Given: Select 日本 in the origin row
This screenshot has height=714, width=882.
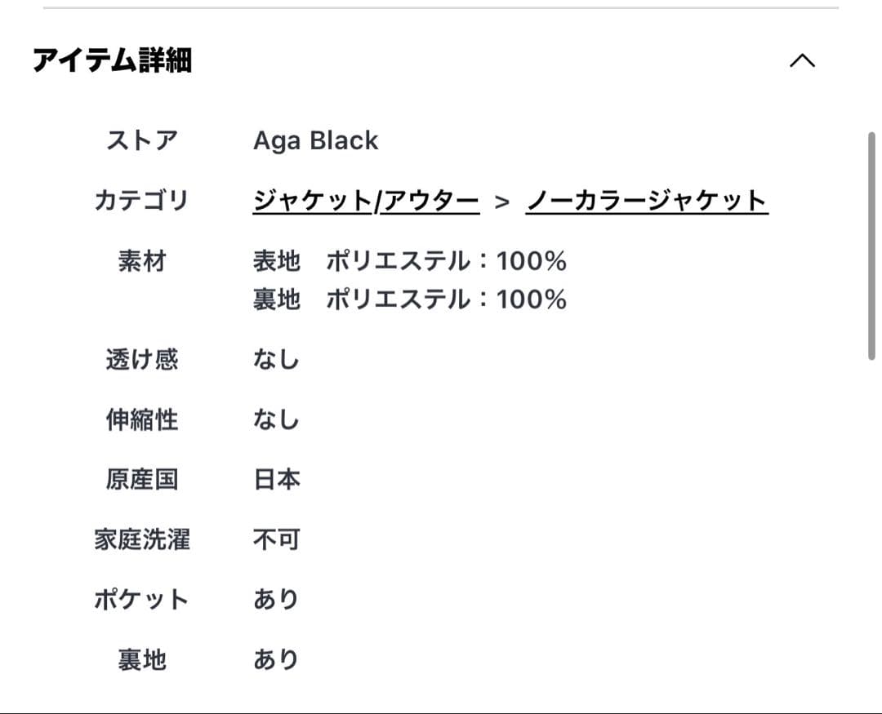Looking at the screenshot, I should click(x=277, y=479).
